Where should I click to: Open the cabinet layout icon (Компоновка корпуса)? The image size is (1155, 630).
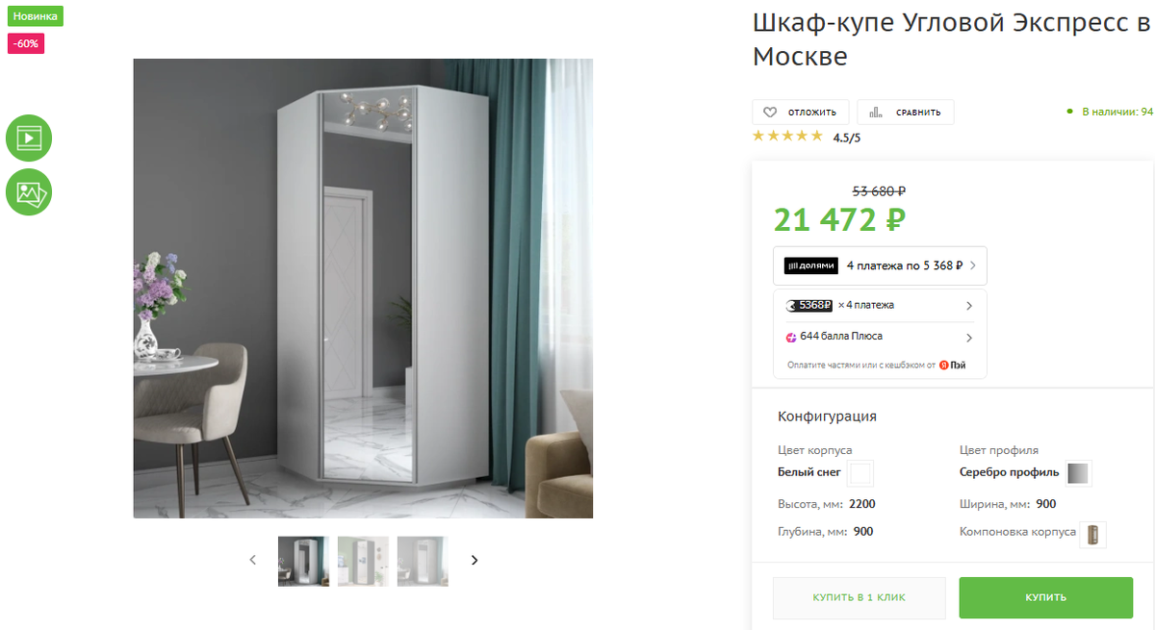click(1092, 534)
